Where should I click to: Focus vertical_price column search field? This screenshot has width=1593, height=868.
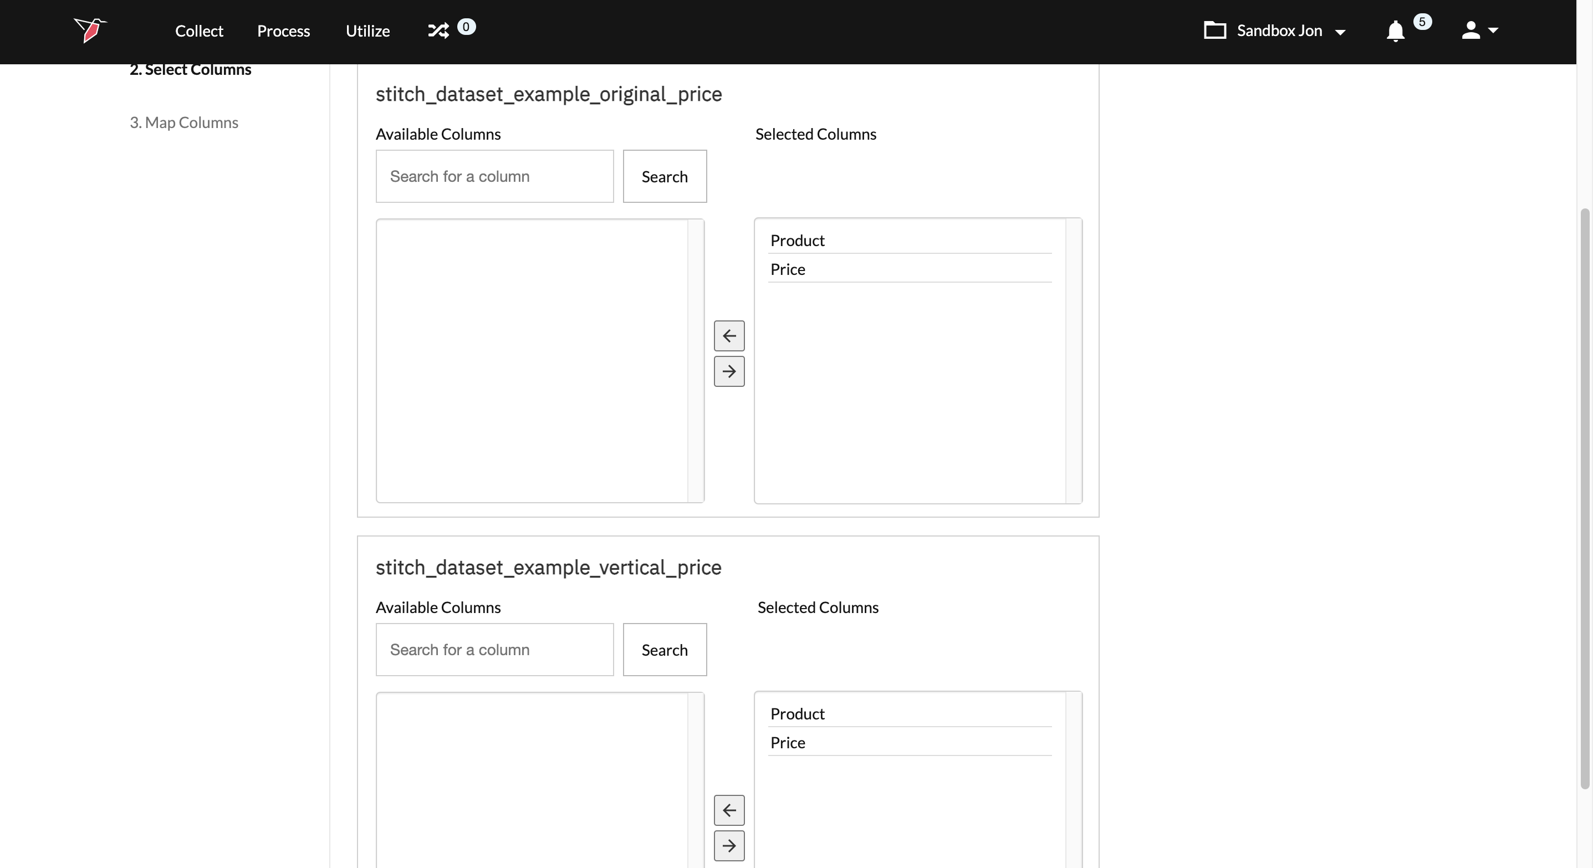point(494,650)
